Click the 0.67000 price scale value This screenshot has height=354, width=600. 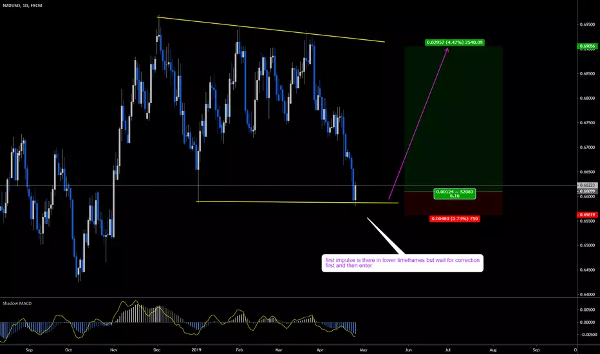coord(588,147)
